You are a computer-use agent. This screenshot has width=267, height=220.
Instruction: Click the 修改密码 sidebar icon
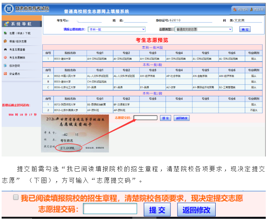(x=5, y=66)
